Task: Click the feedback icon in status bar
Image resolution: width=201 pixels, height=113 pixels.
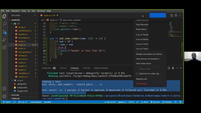Action: pyautogui.click(x=175, y=102)
